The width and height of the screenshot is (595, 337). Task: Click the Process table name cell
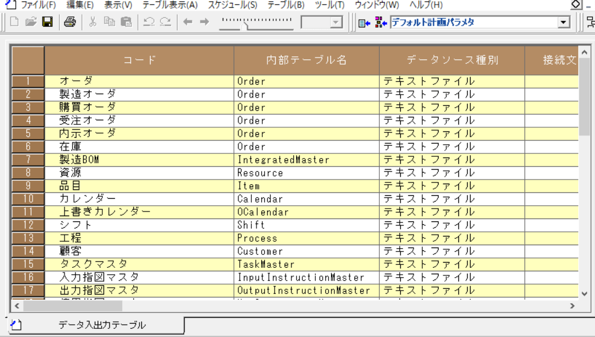pos(307,238)
